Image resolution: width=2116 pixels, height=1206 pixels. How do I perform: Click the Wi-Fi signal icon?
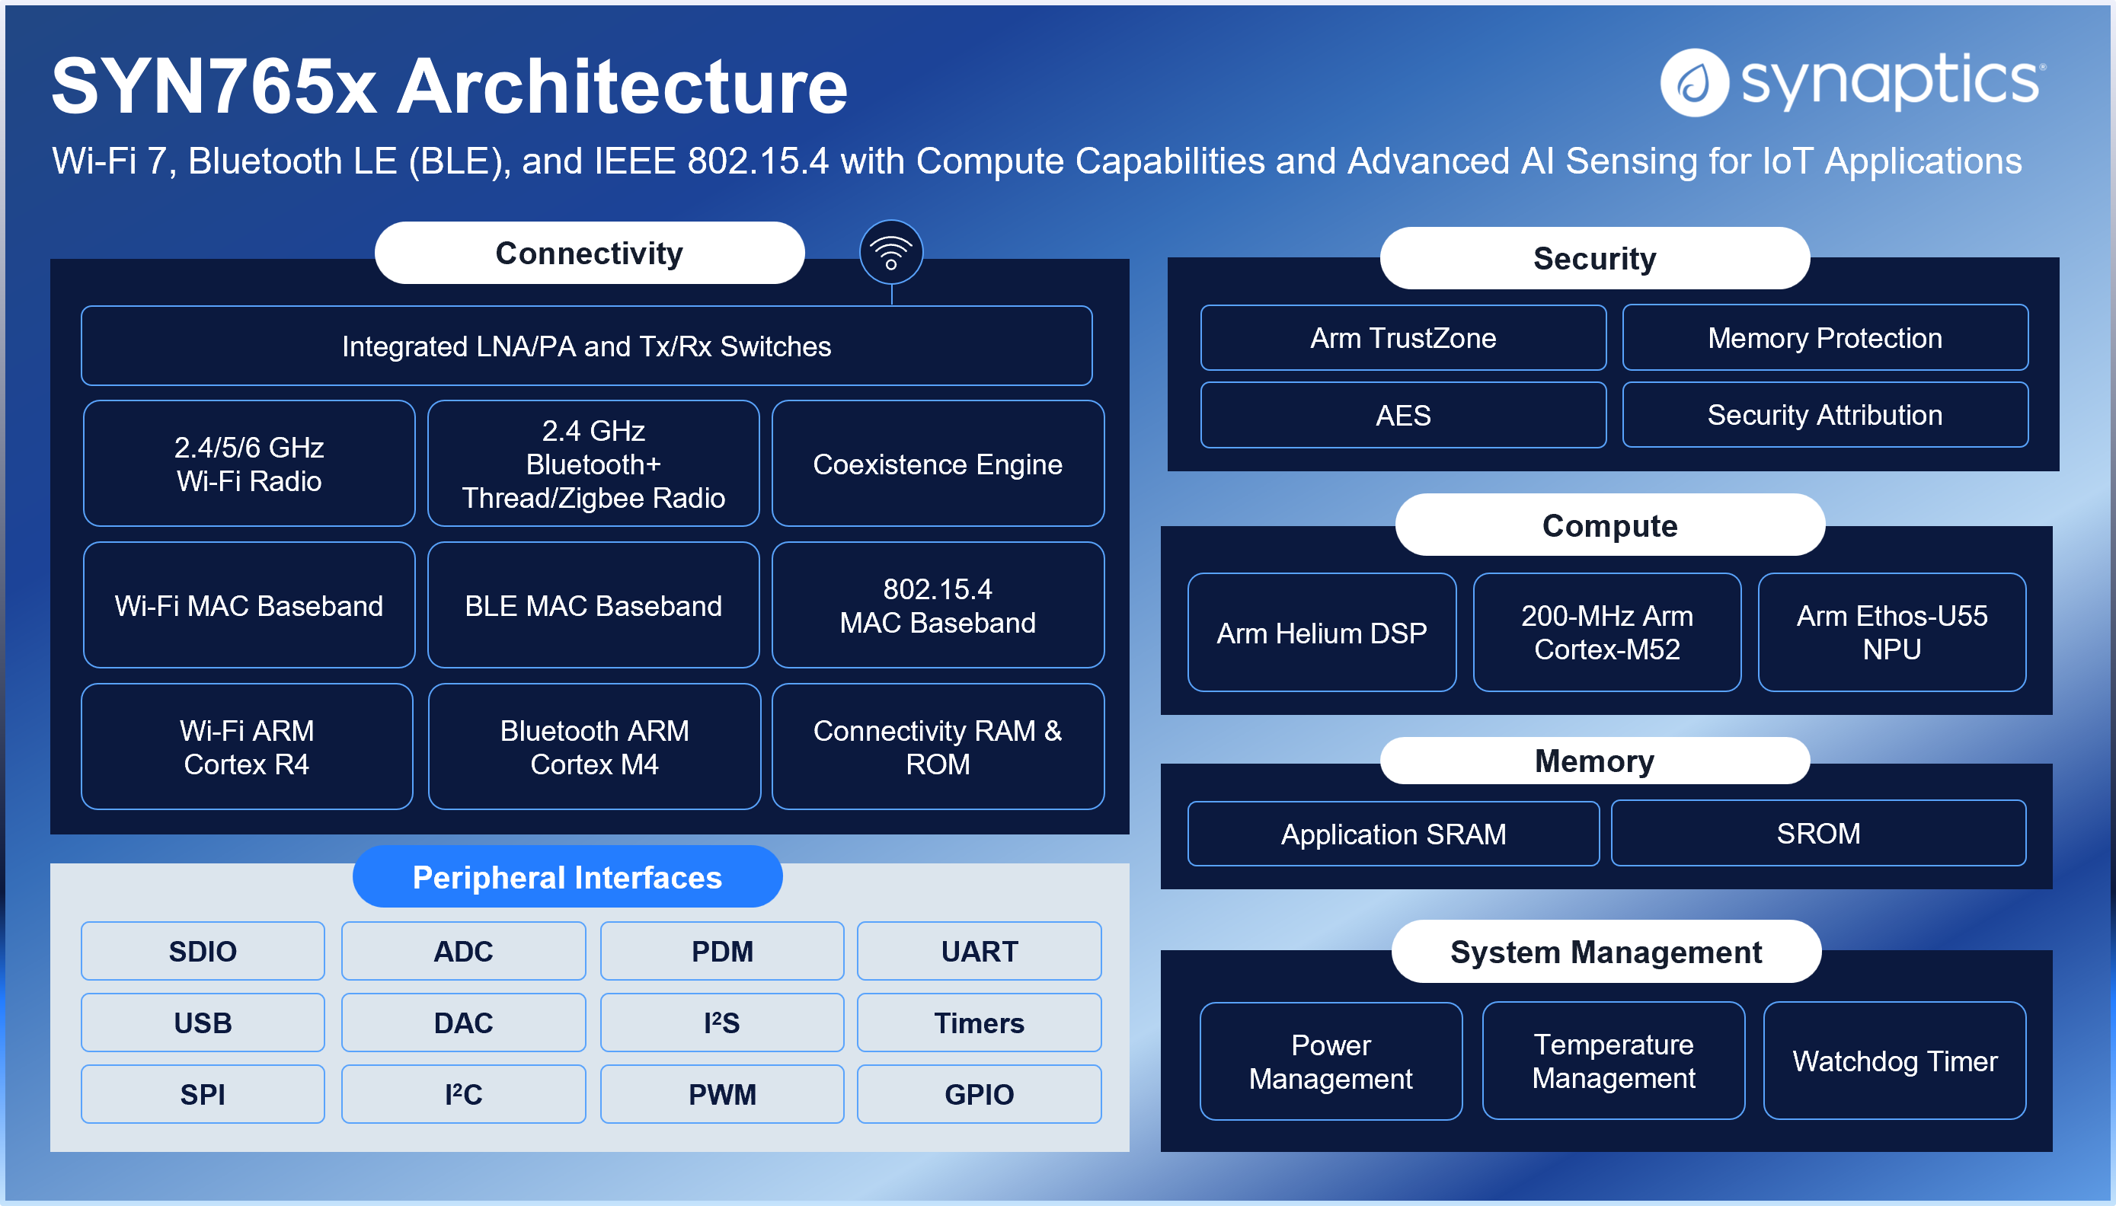click(890, 252)
